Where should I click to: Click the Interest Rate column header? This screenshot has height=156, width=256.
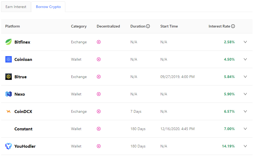click(x=219, y=26)
